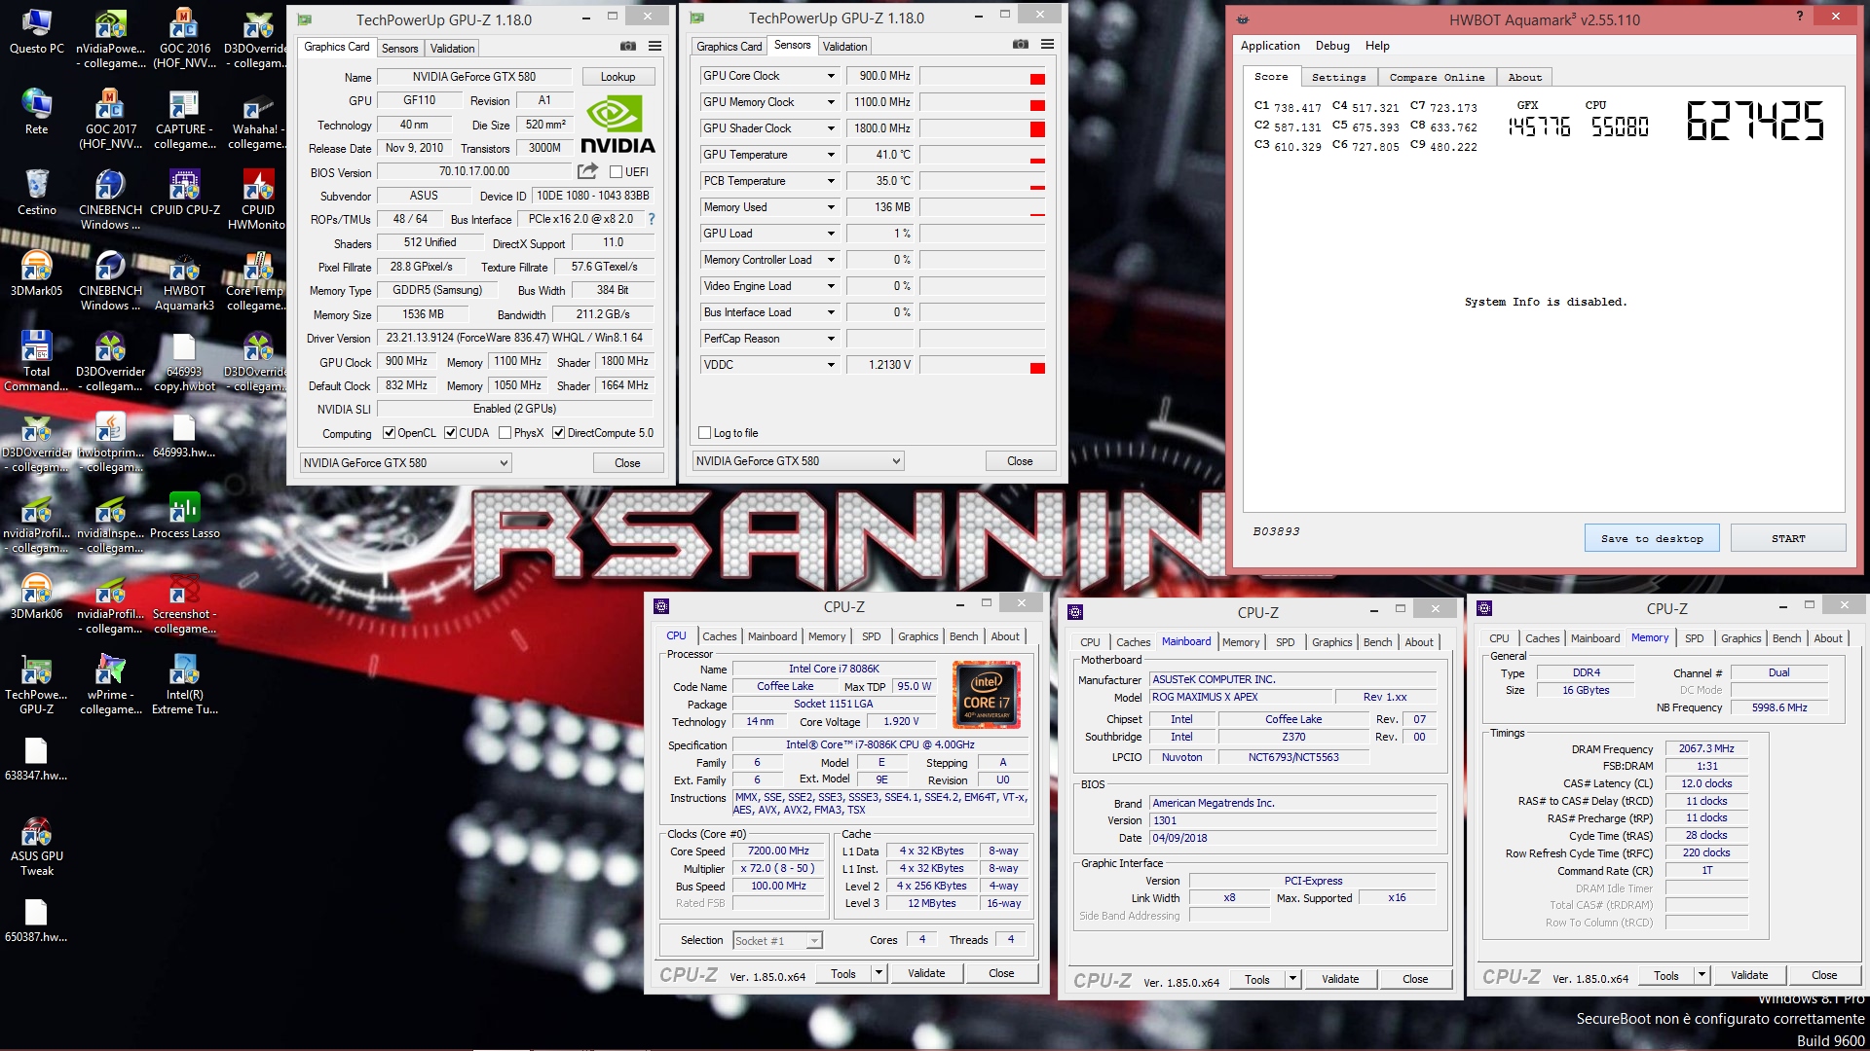The image size is (1870, 1051).
Task: Open hamburger menu in GPU-Z Graphics Card window
Action: [655, 46]
